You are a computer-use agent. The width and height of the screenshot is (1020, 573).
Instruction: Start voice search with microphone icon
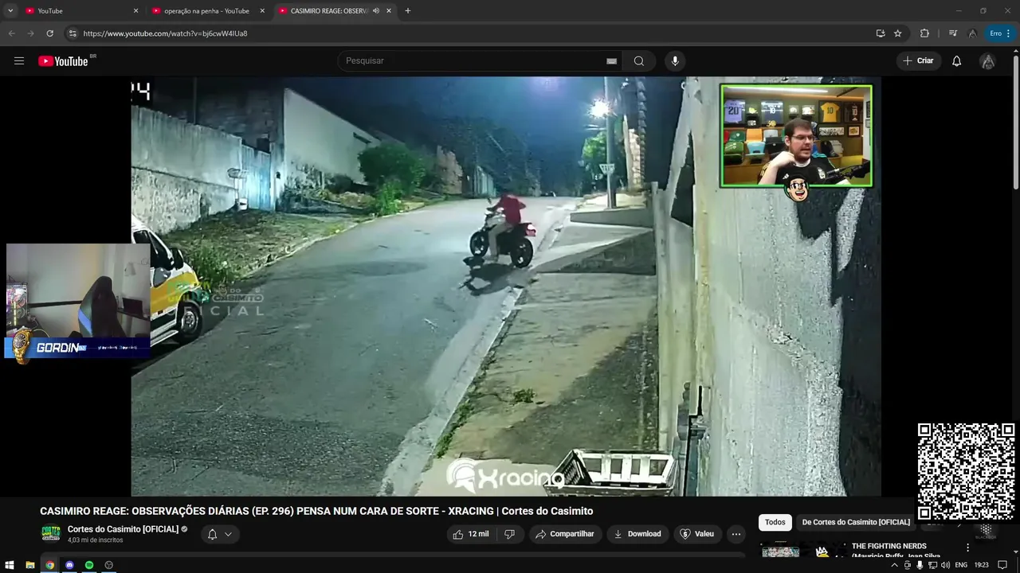pos(675,61)
